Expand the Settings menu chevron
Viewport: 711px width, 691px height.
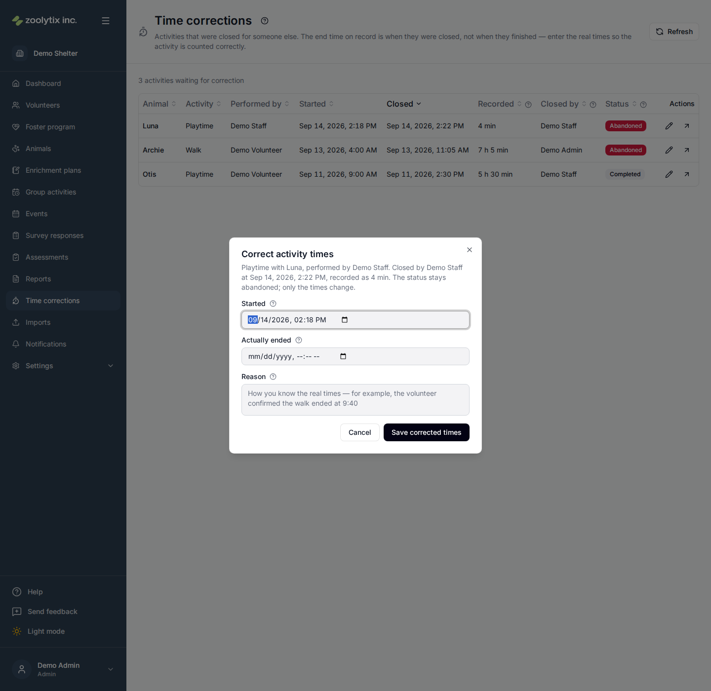point(111,366)
